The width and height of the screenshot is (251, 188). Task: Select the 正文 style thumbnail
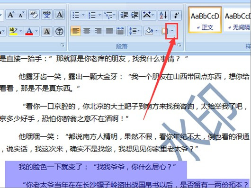pos(205,20)
